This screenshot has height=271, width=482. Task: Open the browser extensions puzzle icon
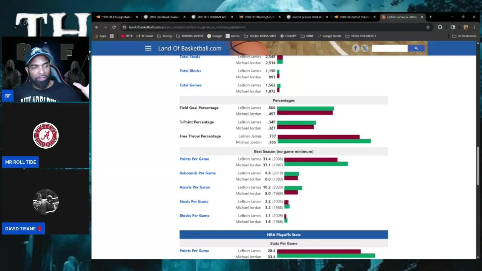[440, 27]
